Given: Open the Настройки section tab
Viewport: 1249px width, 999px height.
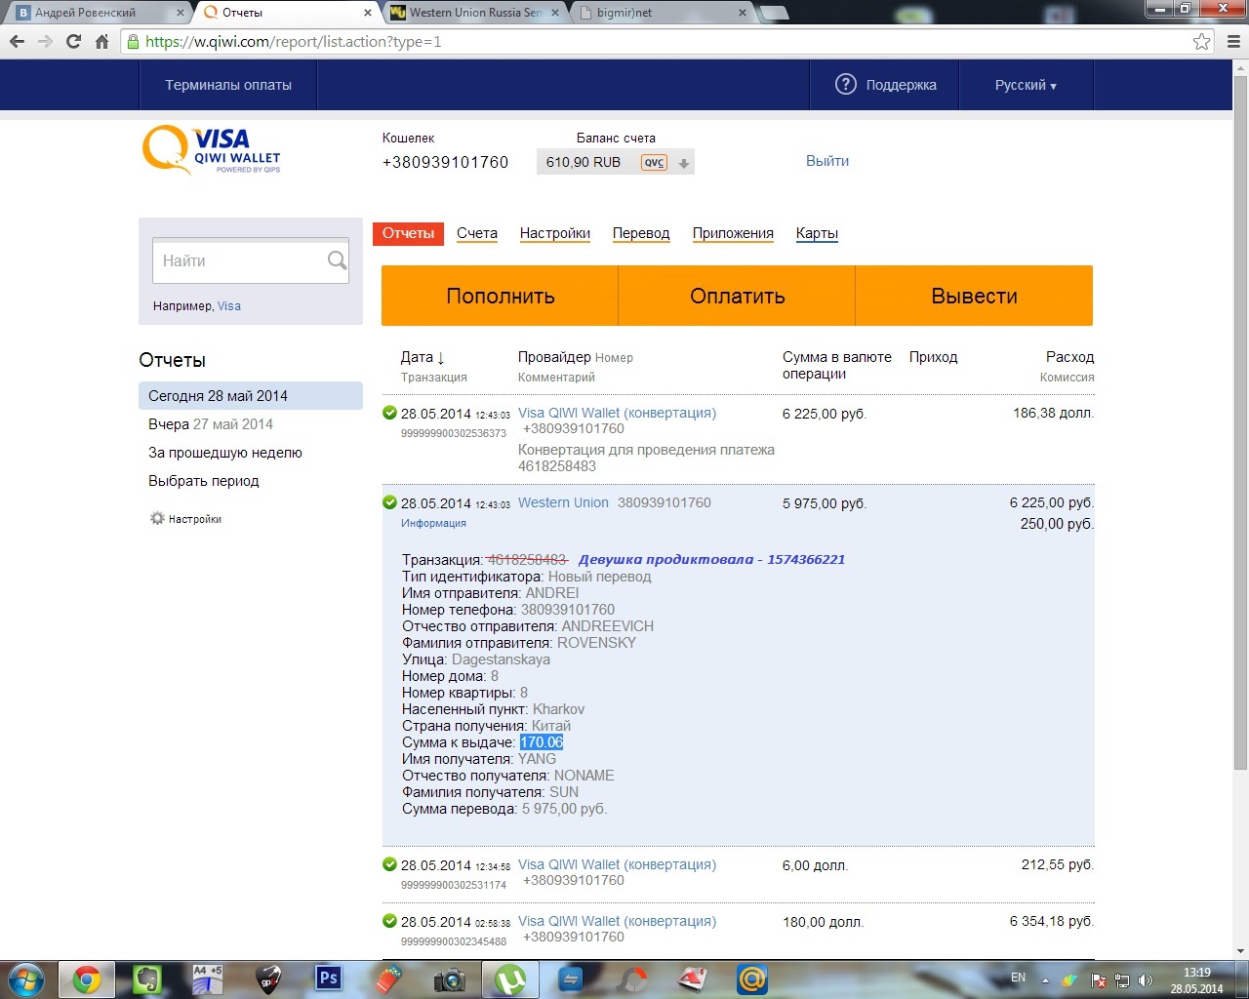Looking at the screenshot, I should (x=555, y=233).
